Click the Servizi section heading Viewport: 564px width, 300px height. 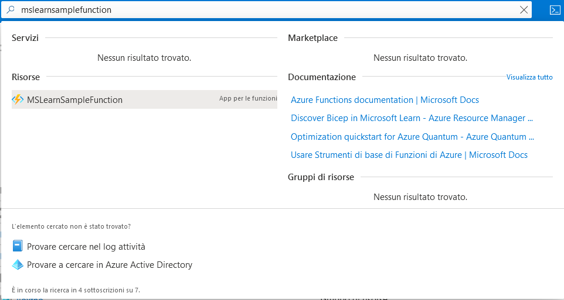coord(25,38)
